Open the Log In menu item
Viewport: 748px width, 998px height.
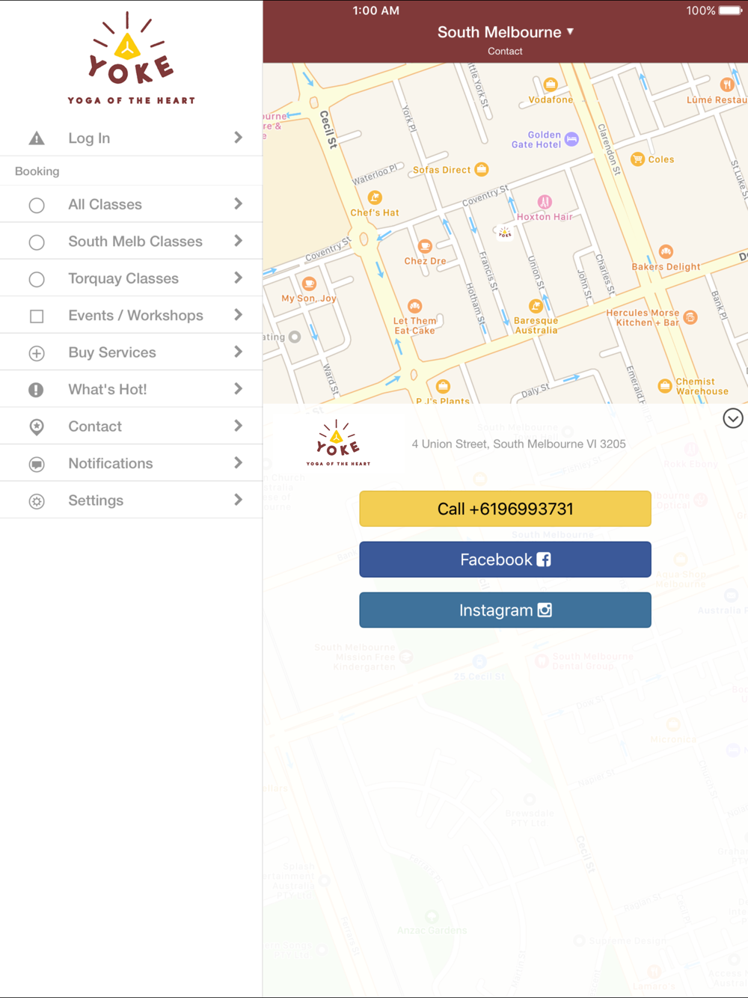point(131,138)
